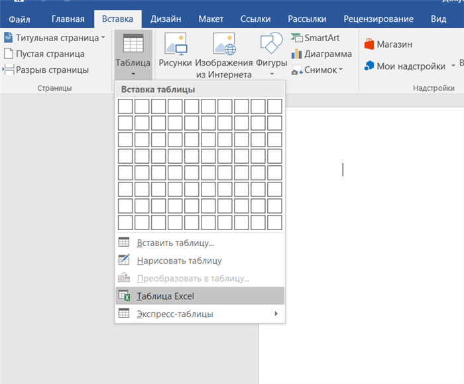
Task: Add a Пустая страница blank page
Action: [x=44, y=54]
